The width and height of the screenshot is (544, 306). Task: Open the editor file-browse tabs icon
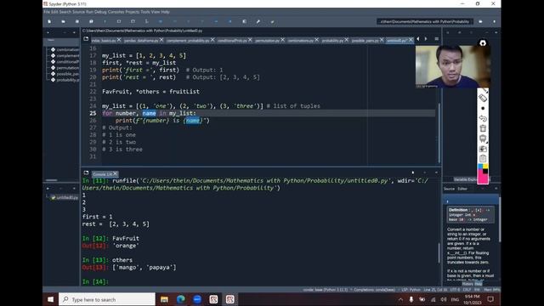[86, 39]
